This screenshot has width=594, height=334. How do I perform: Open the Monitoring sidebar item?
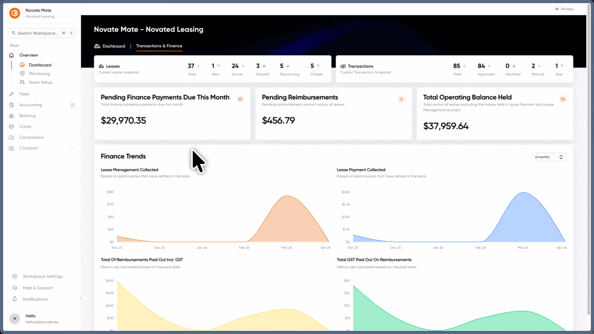point(39,74)
